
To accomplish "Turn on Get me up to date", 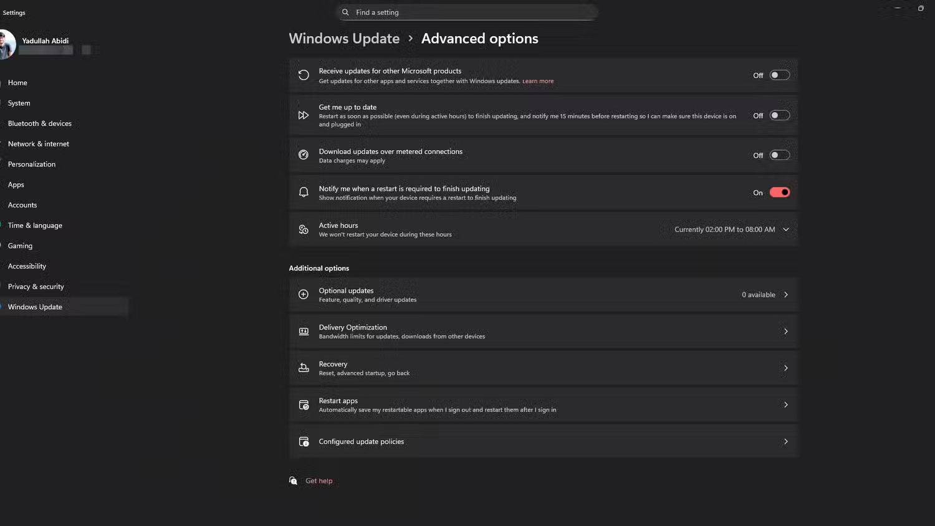I will (x=779, y=115).
